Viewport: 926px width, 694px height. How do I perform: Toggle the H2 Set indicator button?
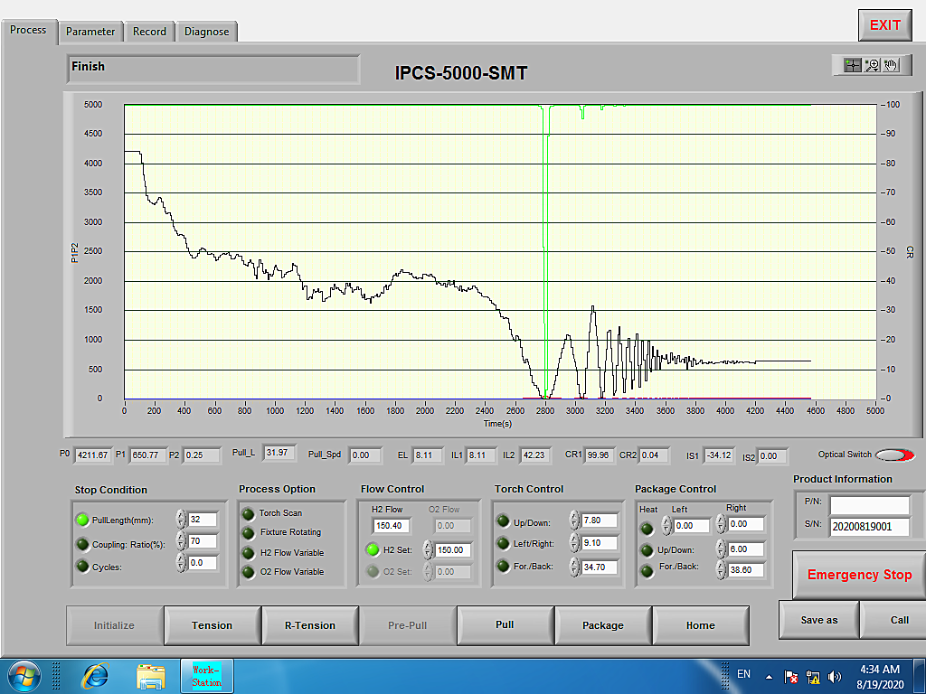(373, 549)
